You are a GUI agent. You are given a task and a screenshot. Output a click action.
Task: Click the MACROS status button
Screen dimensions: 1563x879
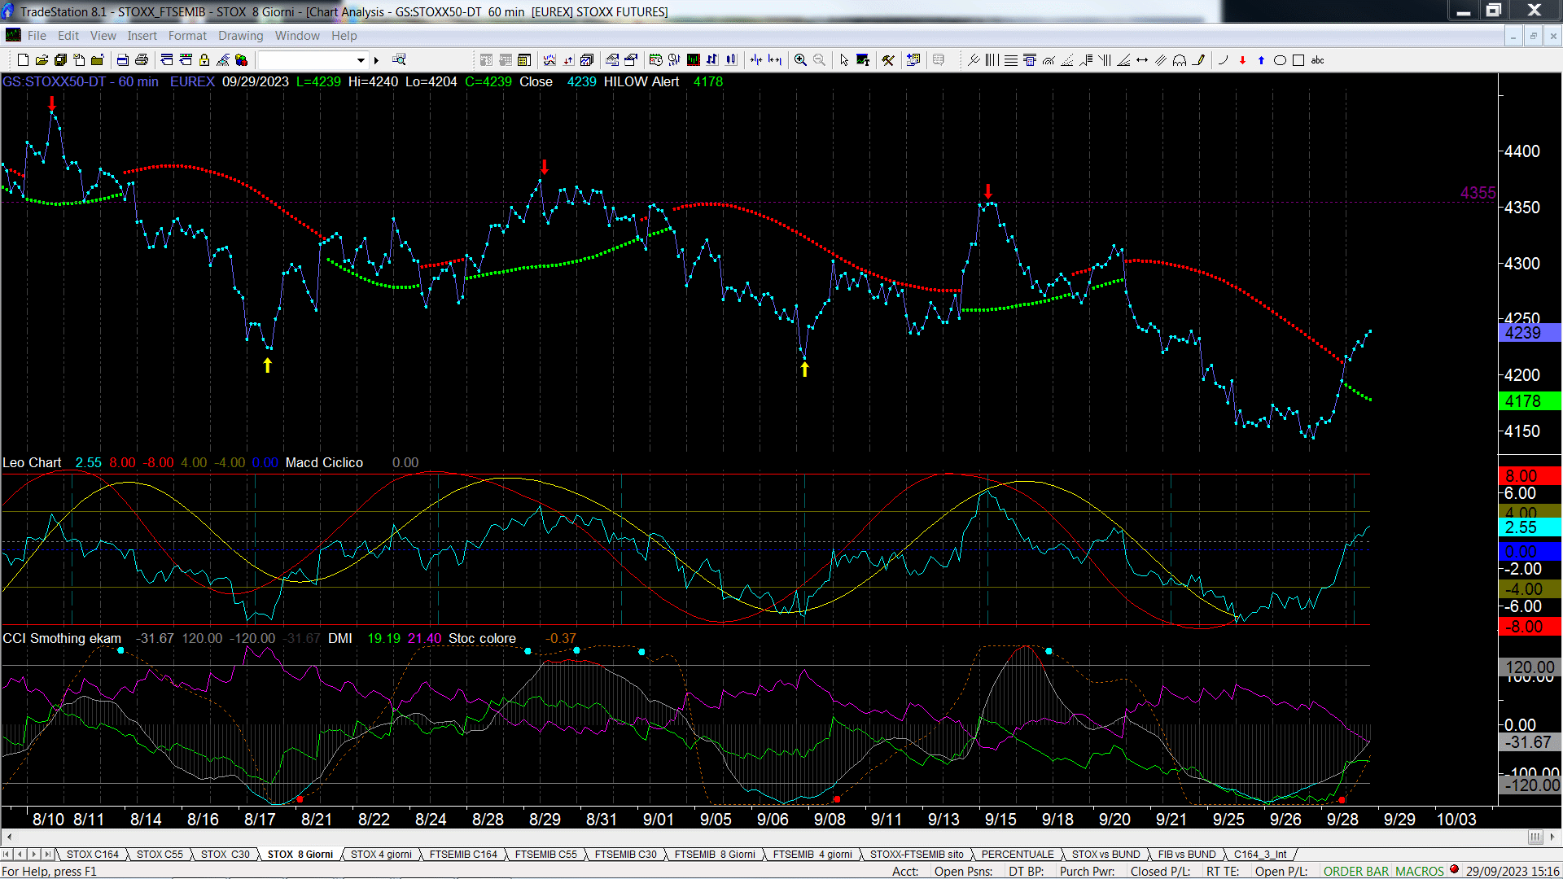[1420, 872]
